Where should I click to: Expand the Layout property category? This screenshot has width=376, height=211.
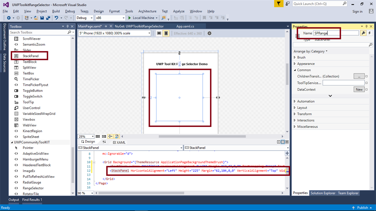295,108
